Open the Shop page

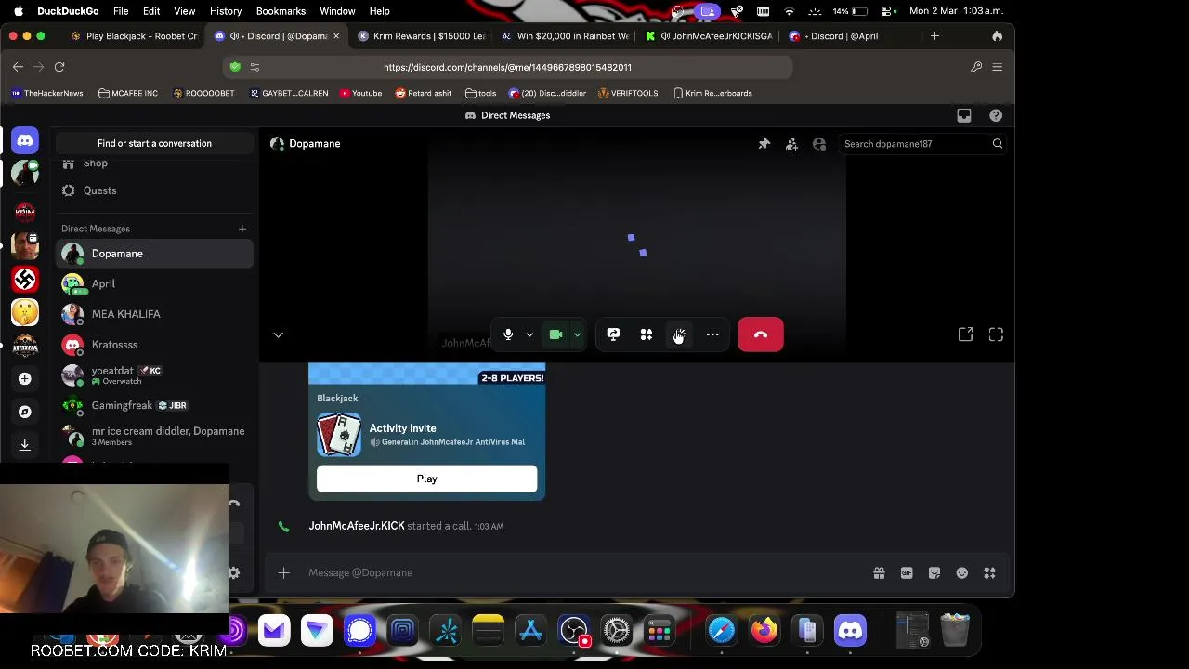click(x=154, y=164)
